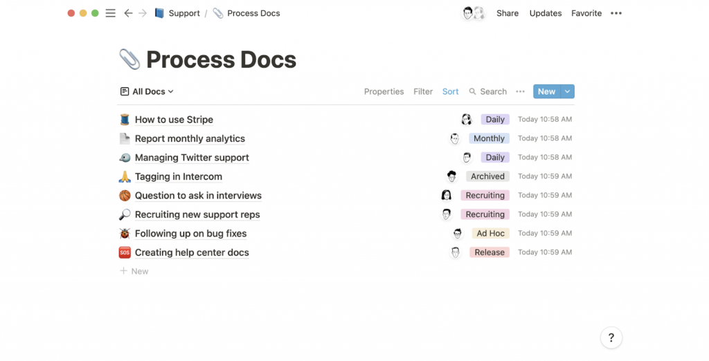Image resolution: width=709 pixels, height=361 pixels.
Task: Go back with the left arrow
Action: point(128,13)
